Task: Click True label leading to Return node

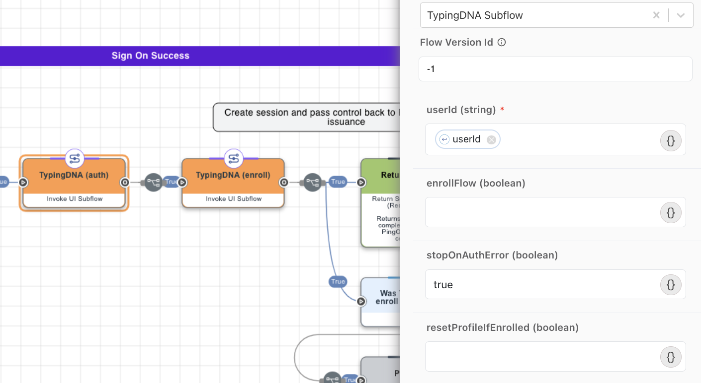Action: [x=338, y=182]
